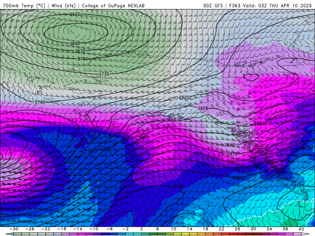Click the 3000 contour label
Screen dimensions: 315x236
point(232,161)
